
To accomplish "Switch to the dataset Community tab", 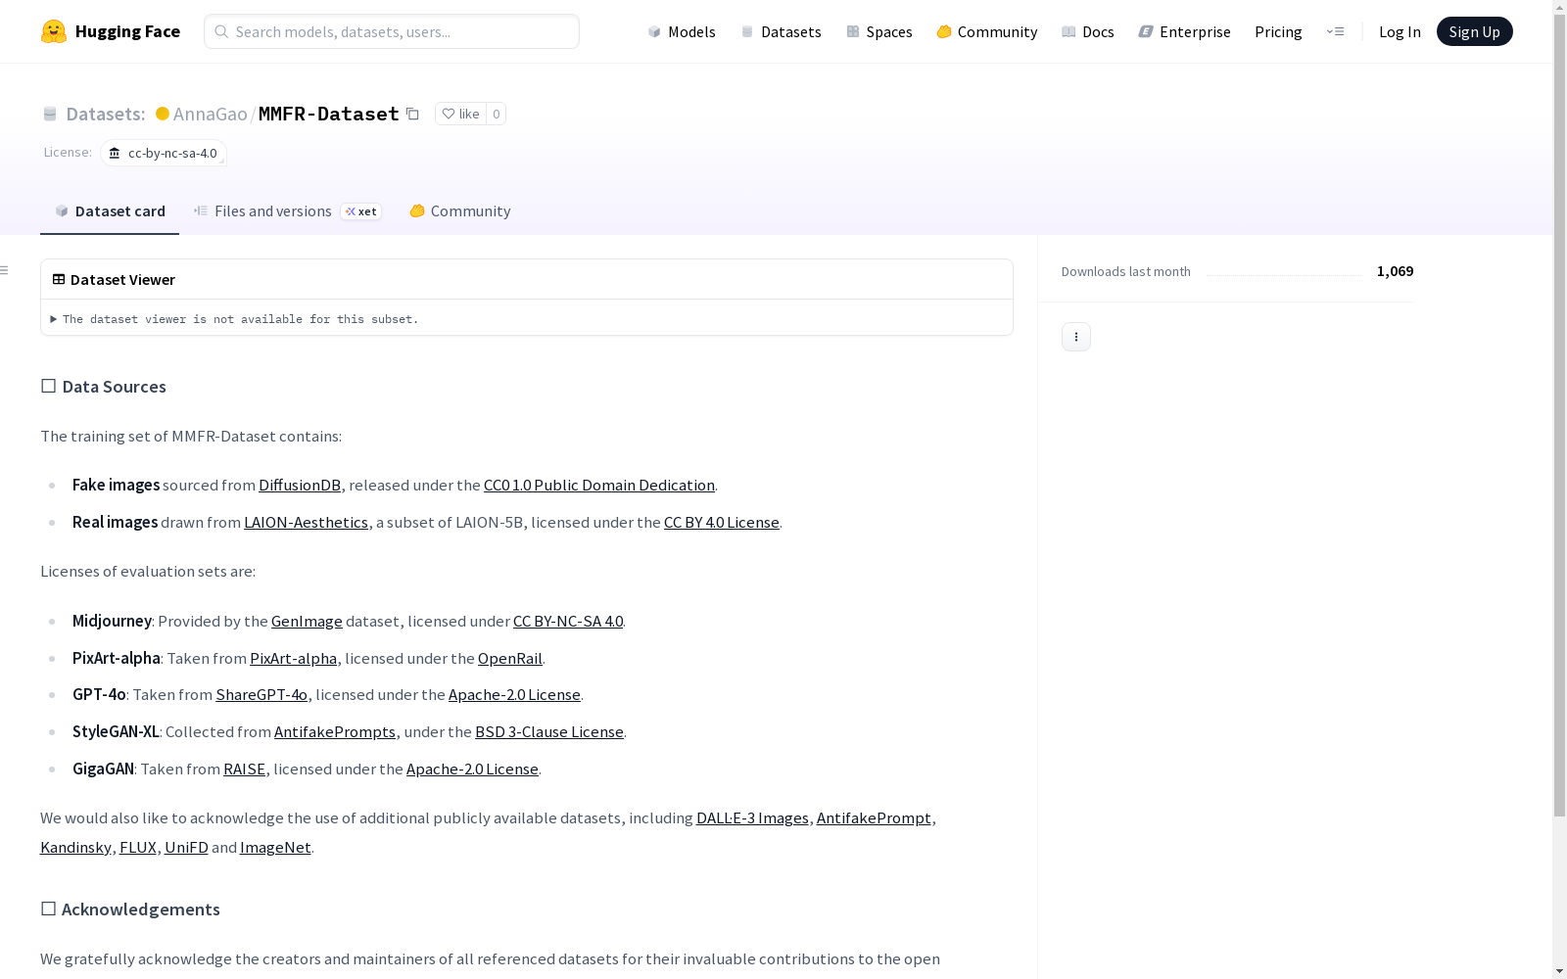I will 459,211.
